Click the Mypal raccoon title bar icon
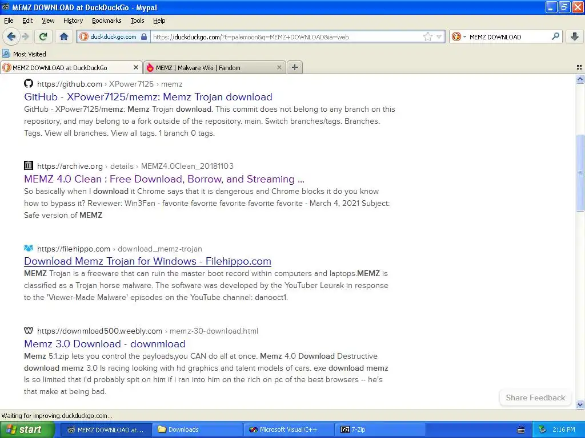The image size is (585, 438). (6, 7)
